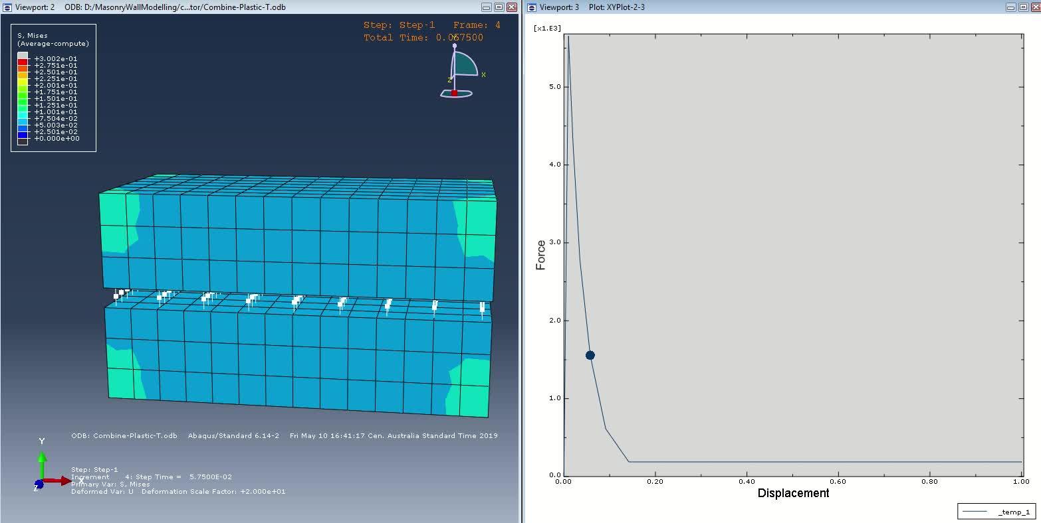Click the Viewport 2 ODB path title text
The image size is (1041, 523).
coord(175,7)
